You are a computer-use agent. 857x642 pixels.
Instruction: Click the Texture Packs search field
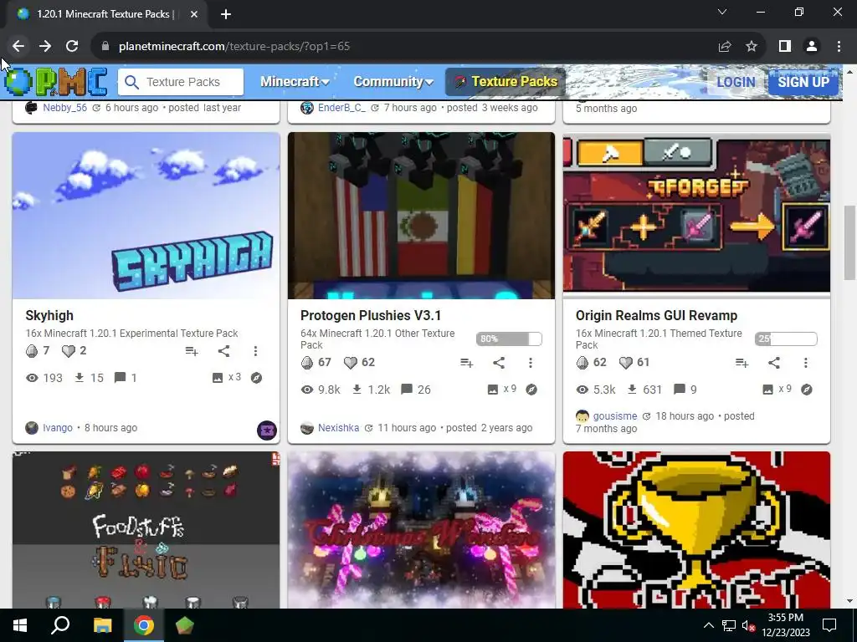(x=181, y=82)
